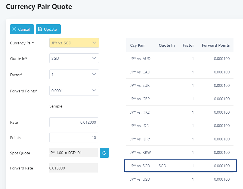The height and width of the screenshot is (189, 243).
Task: Choose the JPY vs. EUR row
Action: coord(180,85)
